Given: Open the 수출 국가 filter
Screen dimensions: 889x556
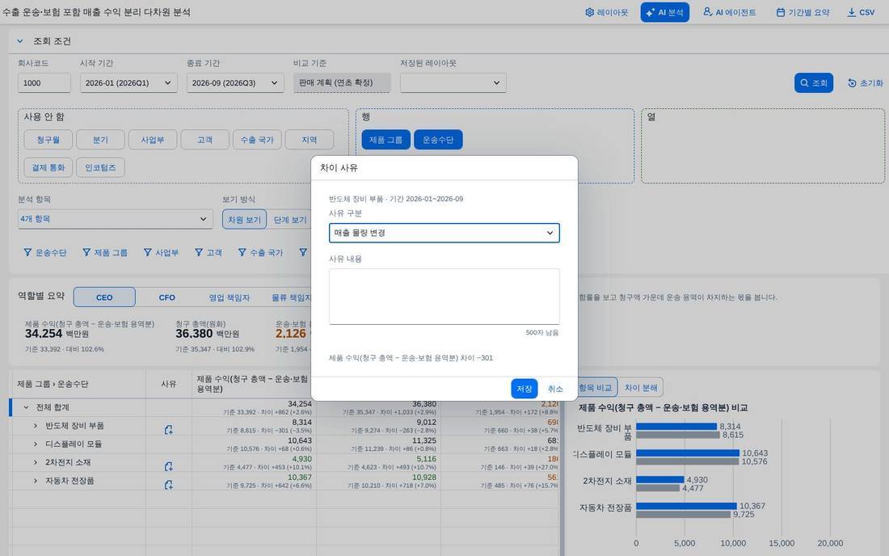Looking at the screenshot, I should click(x=260, y=252).
